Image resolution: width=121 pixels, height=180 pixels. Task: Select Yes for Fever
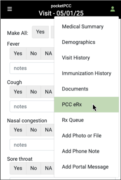point(18,53)
